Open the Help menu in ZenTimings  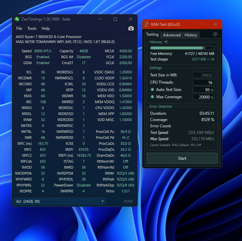pyautogui.click(x=46, y=28)
